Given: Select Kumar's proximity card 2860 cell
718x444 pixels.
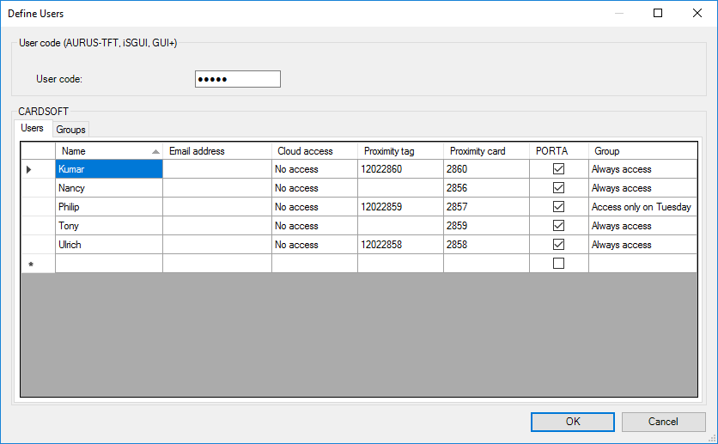Looking at the screenshot, I should point(484,169).
